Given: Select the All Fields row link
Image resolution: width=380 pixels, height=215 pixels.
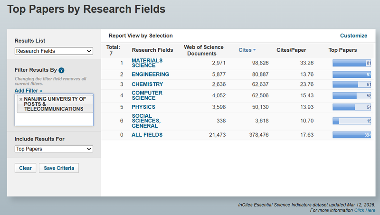Looking at the screenshot, I should (147, 135).
